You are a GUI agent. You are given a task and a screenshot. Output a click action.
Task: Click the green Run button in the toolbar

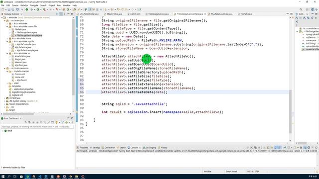38,9
